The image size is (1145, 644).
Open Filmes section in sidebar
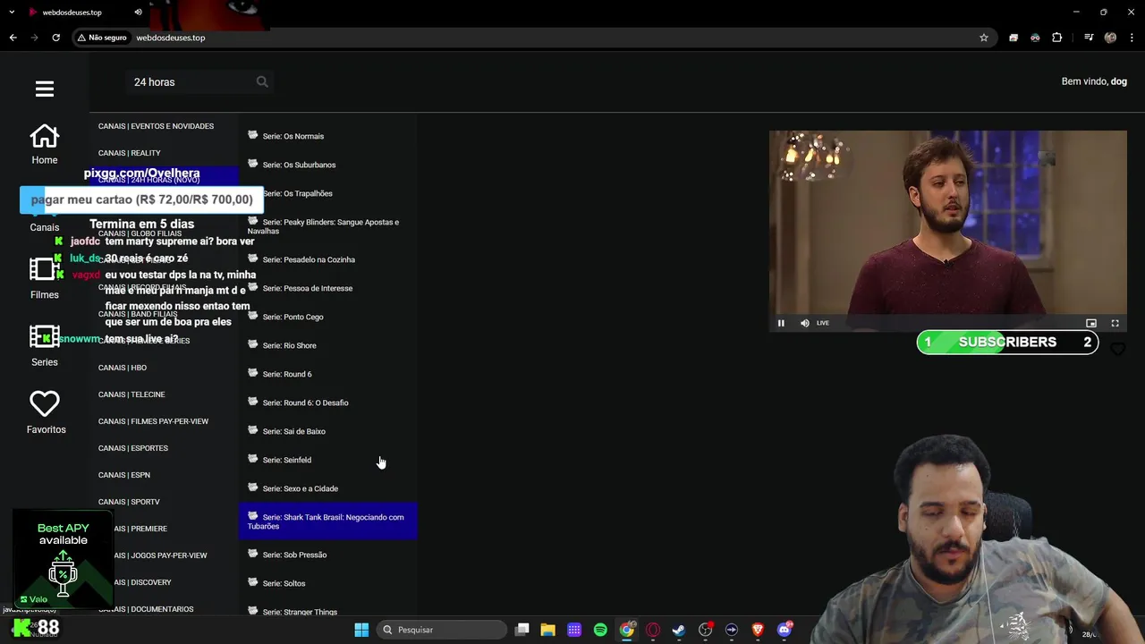point(45,279)
